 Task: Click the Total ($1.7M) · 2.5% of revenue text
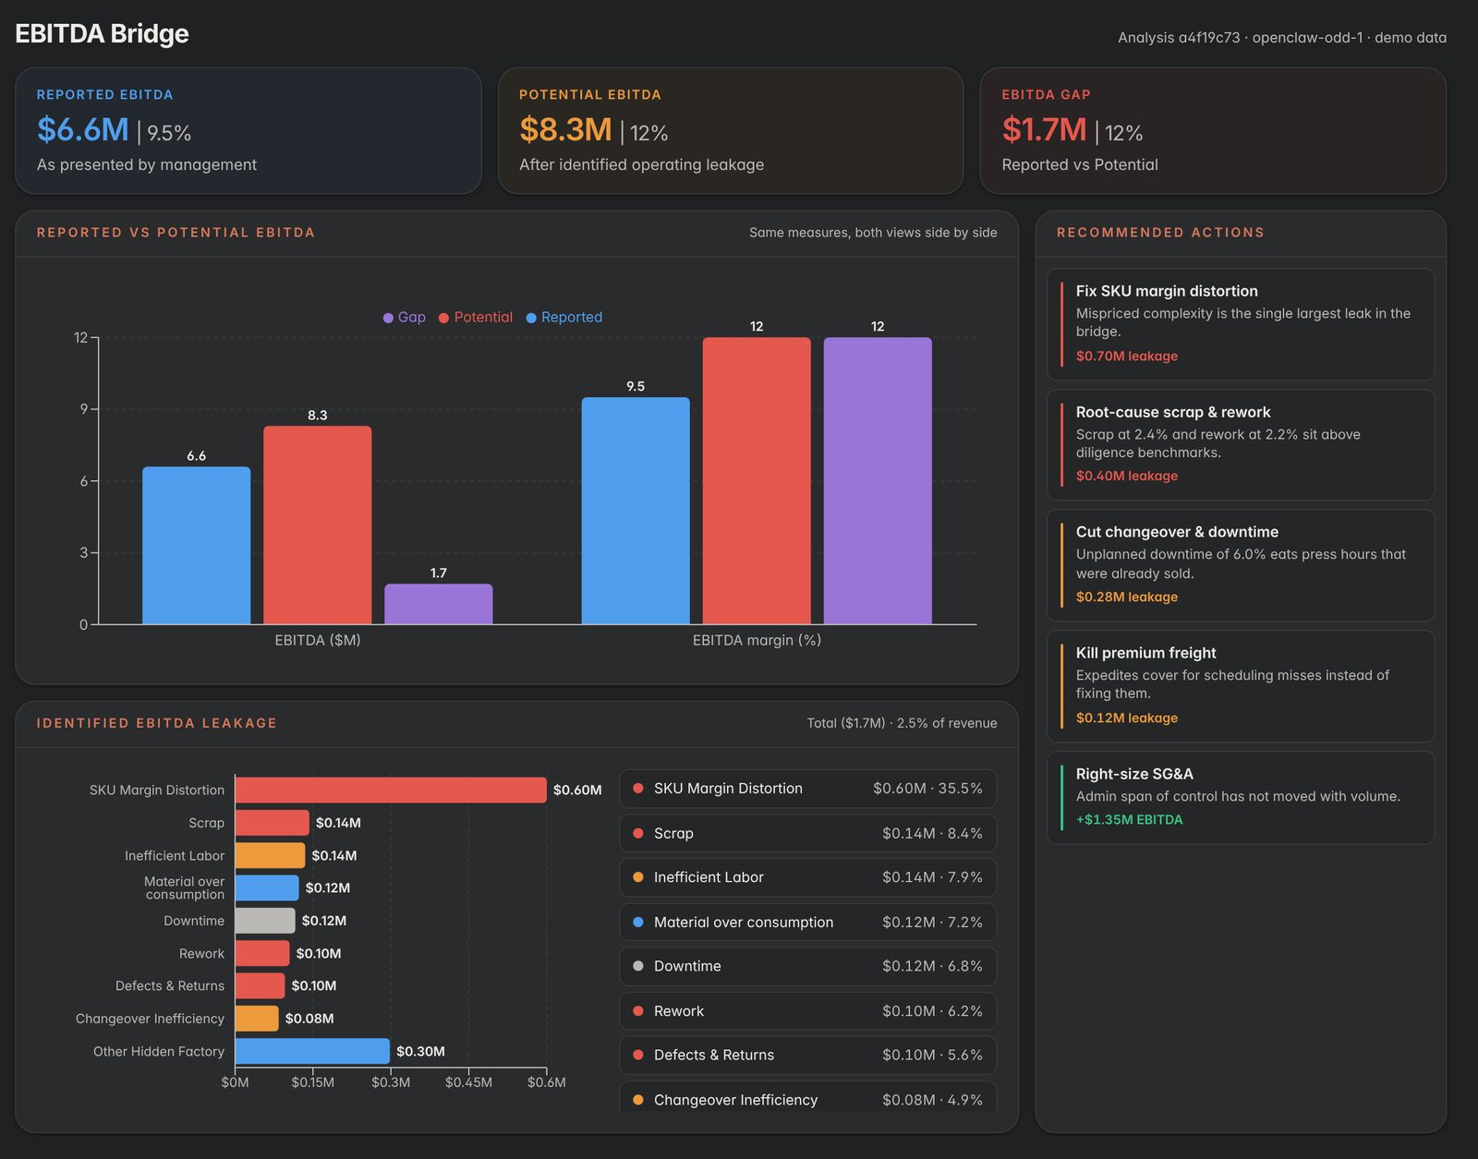coord(902,723)
